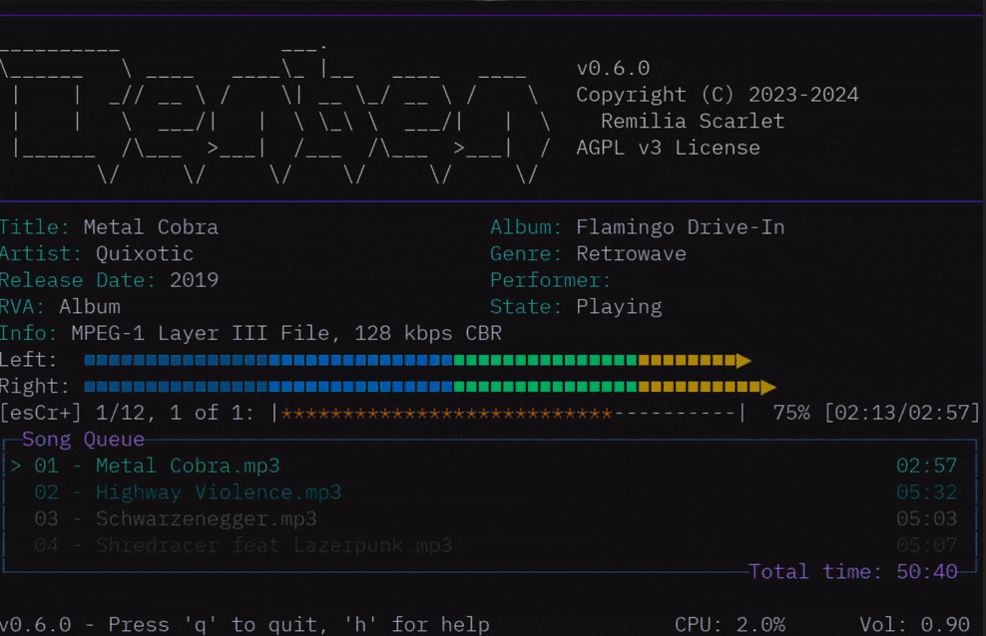This screenshot has height=636, width=986.
Task: Click the '>' current-track marker in queue
Action: tap(16, 466)
